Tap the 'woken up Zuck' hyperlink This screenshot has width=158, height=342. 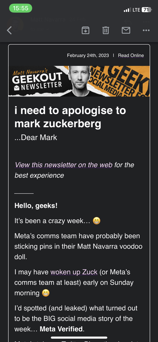coord(74,272)
